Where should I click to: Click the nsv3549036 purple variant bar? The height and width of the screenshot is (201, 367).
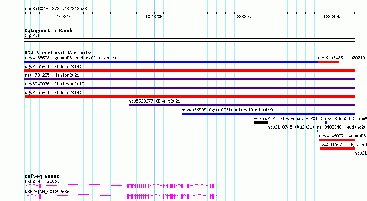coord(190,88)
